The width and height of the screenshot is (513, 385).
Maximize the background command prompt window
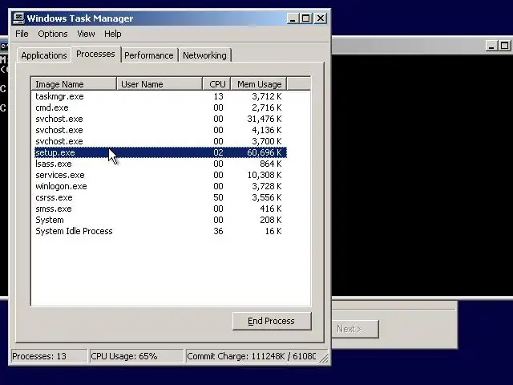[x=504, y=46]
